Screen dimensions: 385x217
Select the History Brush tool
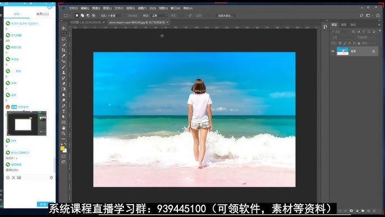click(63, 78)
